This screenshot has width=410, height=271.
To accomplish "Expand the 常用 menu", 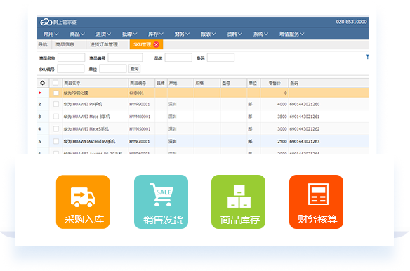I will pos(51,34).
